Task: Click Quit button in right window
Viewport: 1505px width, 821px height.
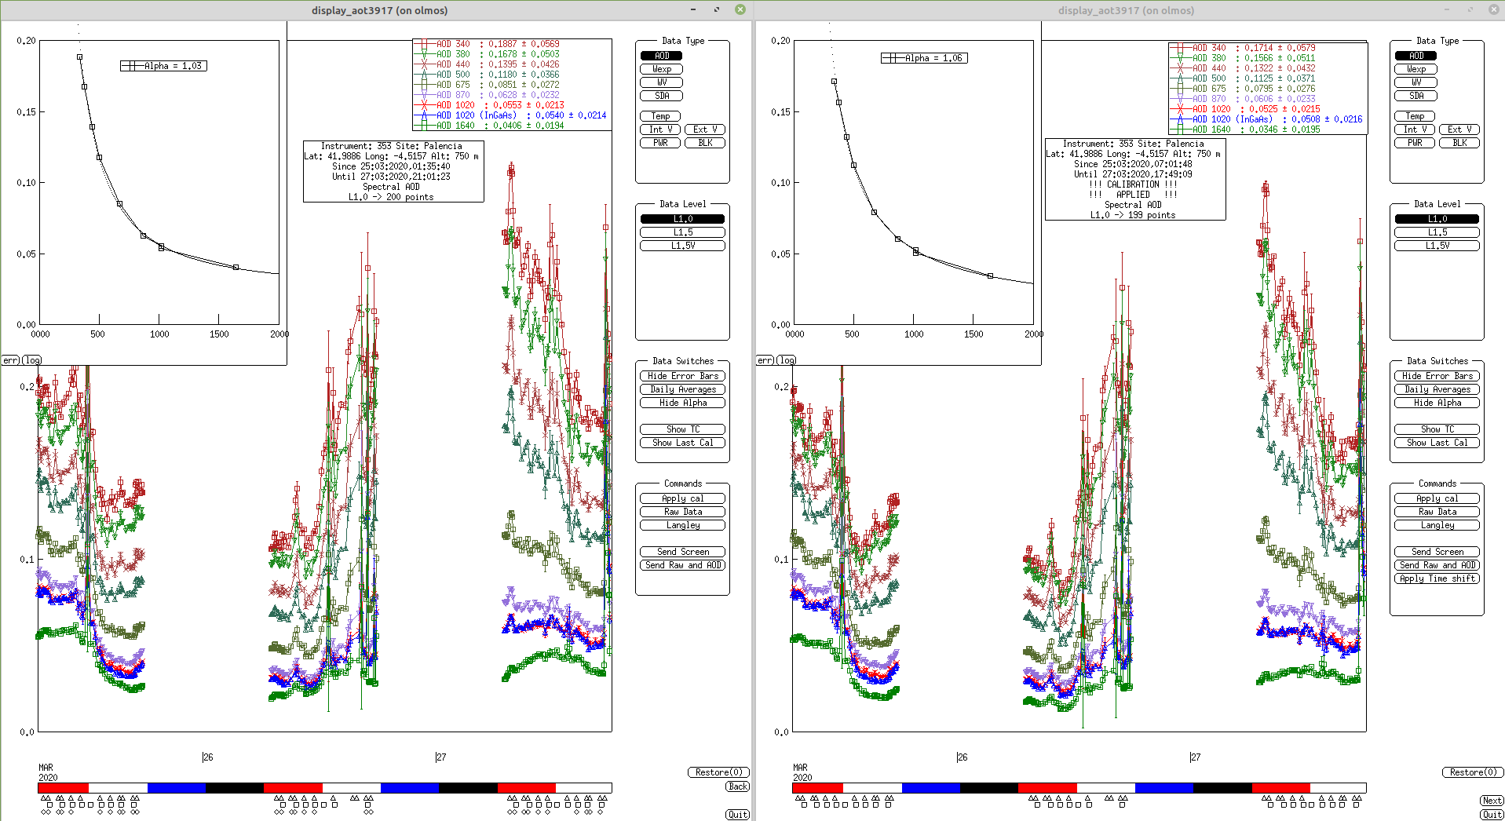Action: [1492, 815]
